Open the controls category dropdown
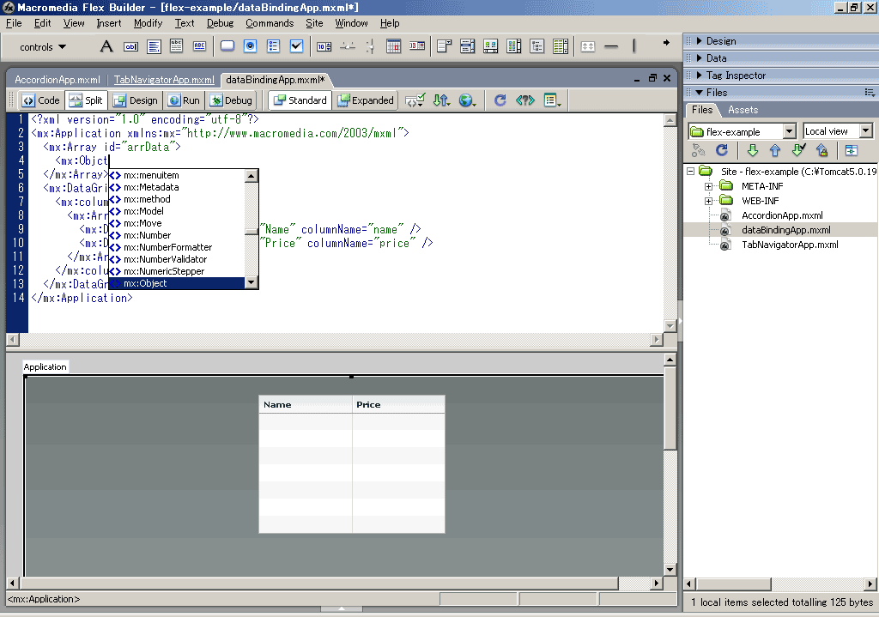Viewport: 879px width, 617px height. 43,47
